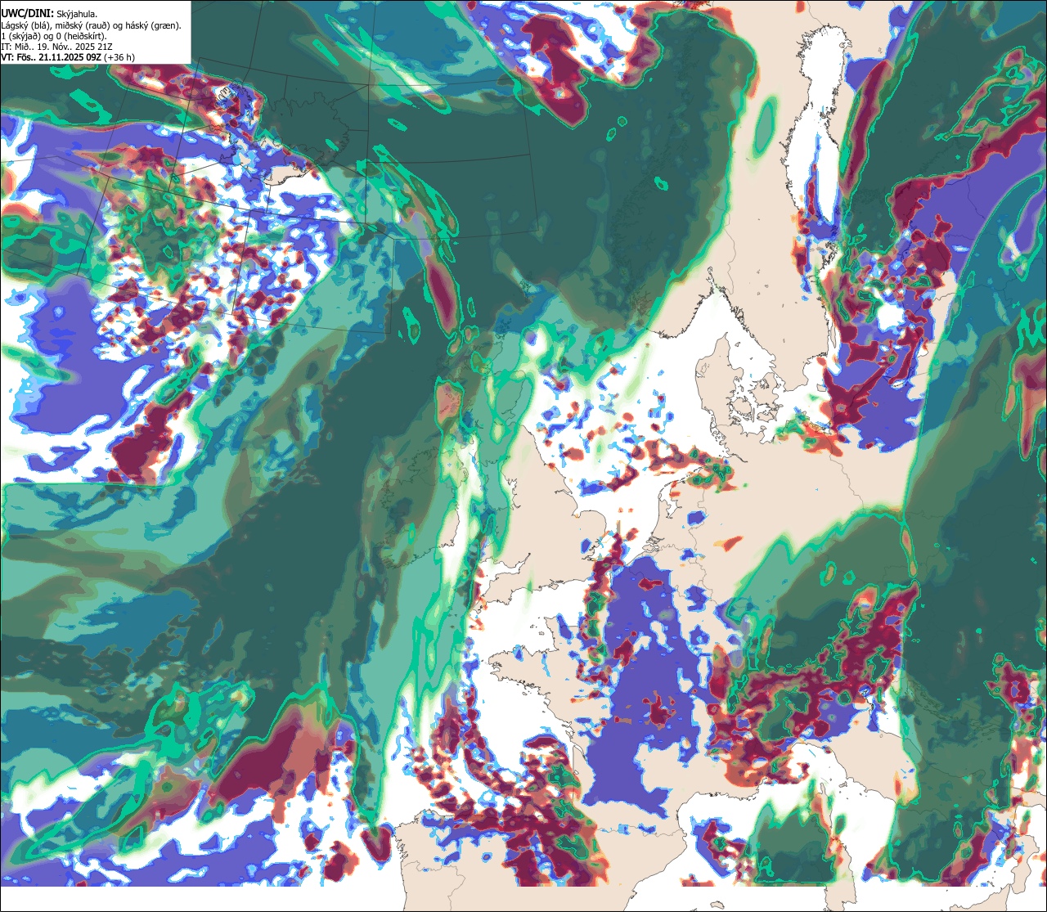Click the 'háský (græn).' legend text

coord(154,26)
